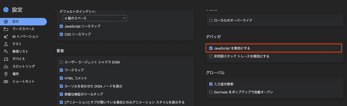Click the location pin icon for 場所

tap(6, 74)
